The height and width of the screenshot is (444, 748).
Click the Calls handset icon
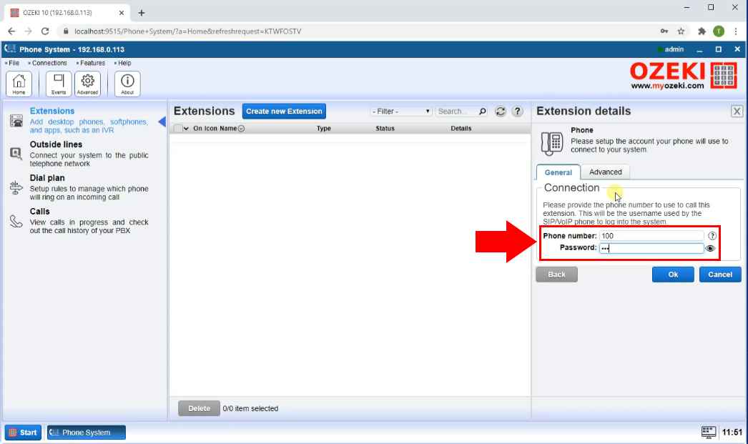point(16,221)
